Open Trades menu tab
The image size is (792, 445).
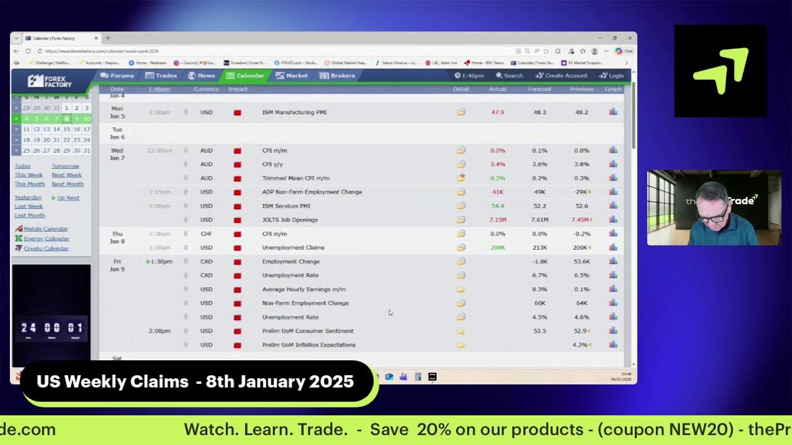click(x=161, y=75)
